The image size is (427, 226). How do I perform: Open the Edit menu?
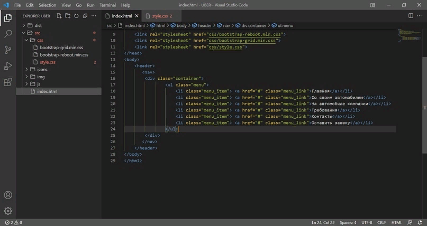click(x=30, y=5)
